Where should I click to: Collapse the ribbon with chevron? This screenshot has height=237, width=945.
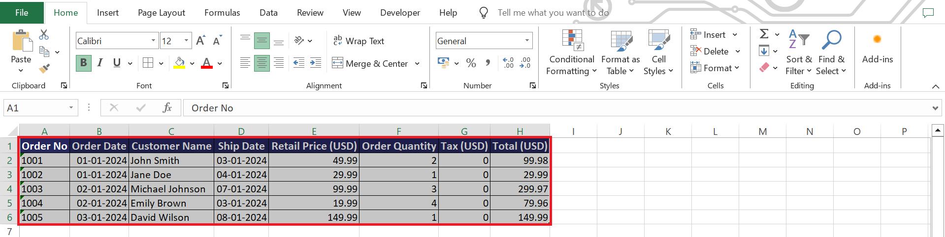click(935, 86)
